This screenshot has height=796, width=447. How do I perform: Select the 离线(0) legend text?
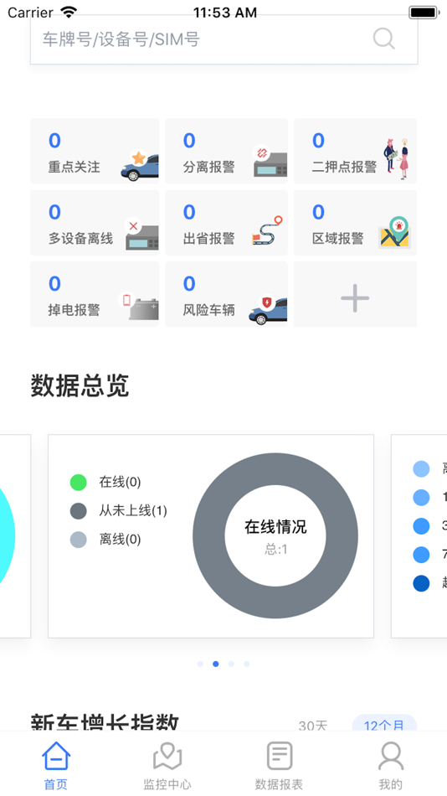[x=120, y=540]
